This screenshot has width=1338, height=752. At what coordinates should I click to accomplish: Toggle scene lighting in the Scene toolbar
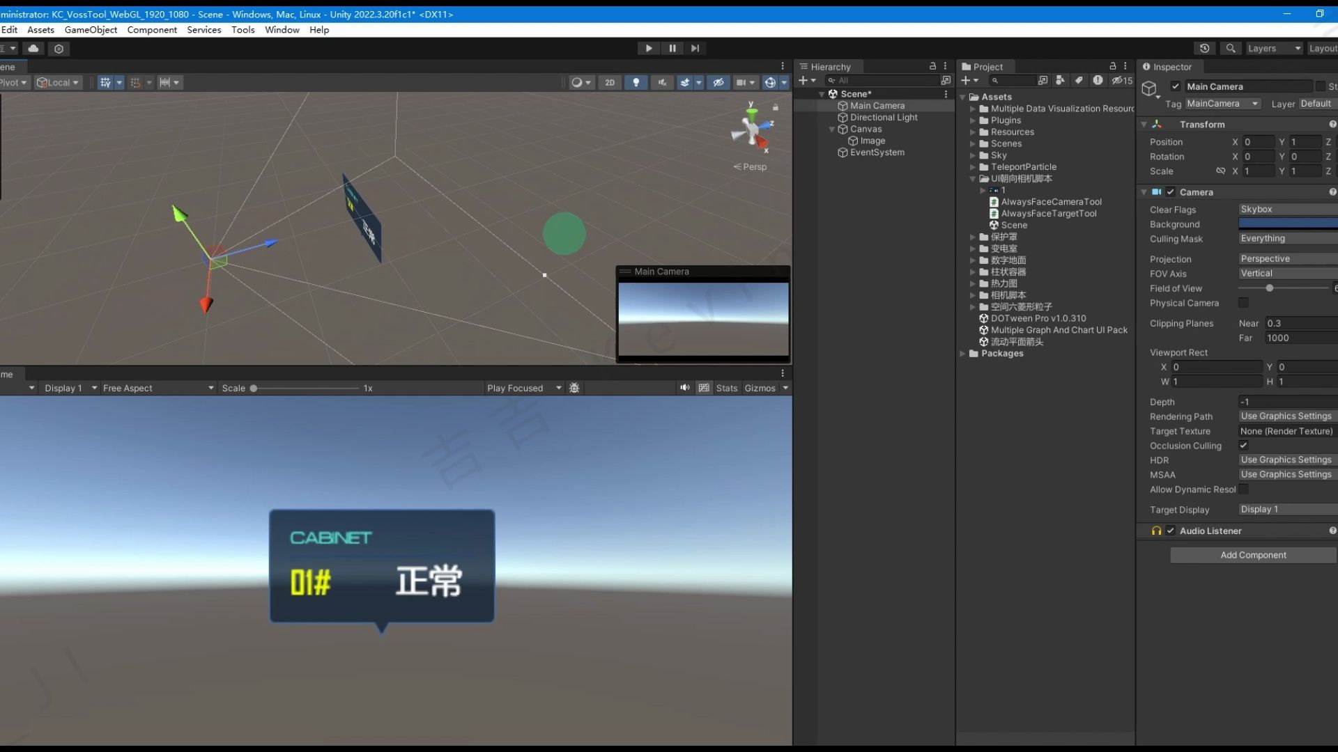coord(636,82)
